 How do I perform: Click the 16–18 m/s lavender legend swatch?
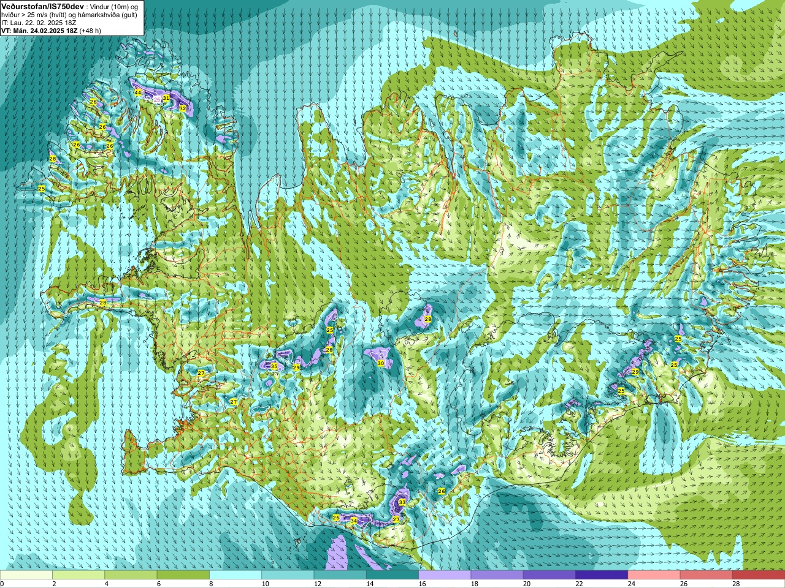coord(445,575)
